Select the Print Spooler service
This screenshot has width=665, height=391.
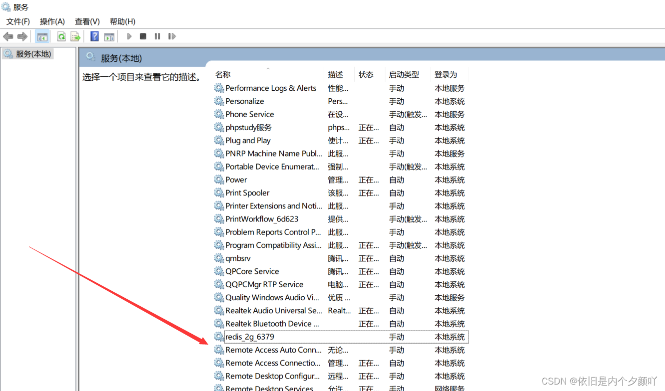click(x=246, y=193)
